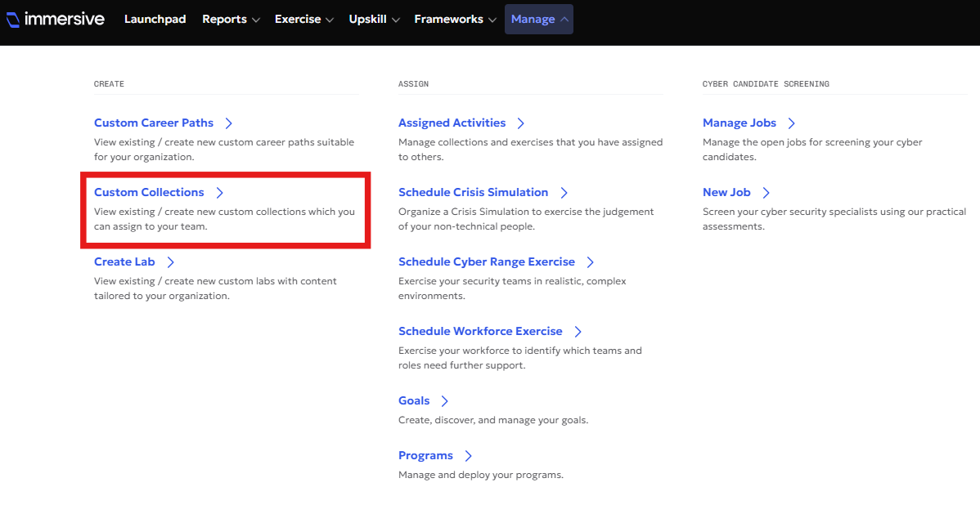This screenshot has height=505, width=980.
Task: Click arrow icon next to Schedule Cyber Range Exercise
Action: pyautogui.click(x=591, y=262)
